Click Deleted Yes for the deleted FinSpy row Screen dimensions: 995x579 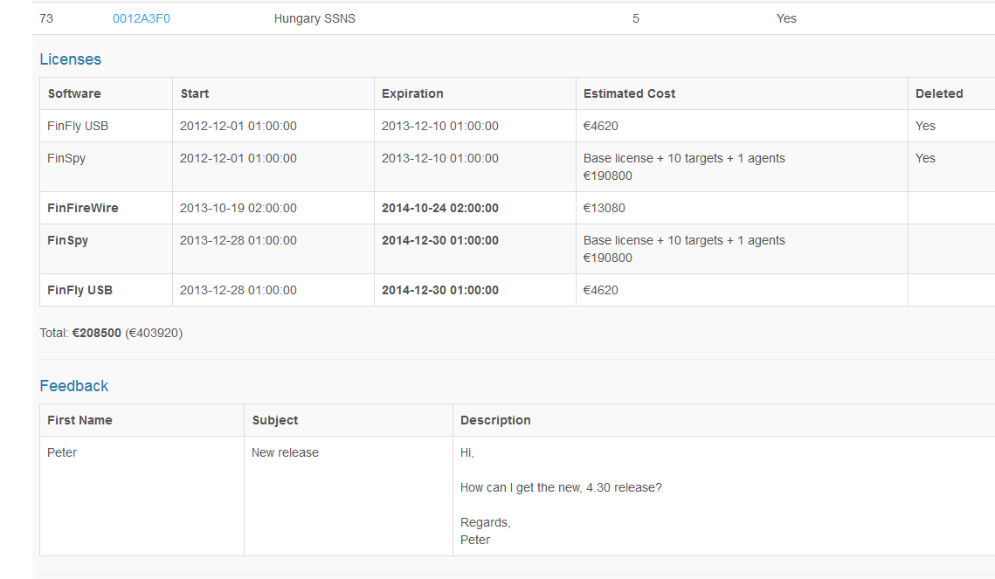pos(925,159)
